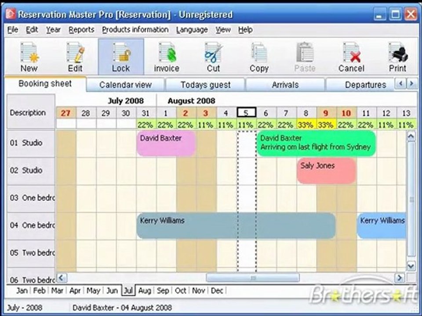Click the vertical scrollbar up arrow

coord(411,136)
